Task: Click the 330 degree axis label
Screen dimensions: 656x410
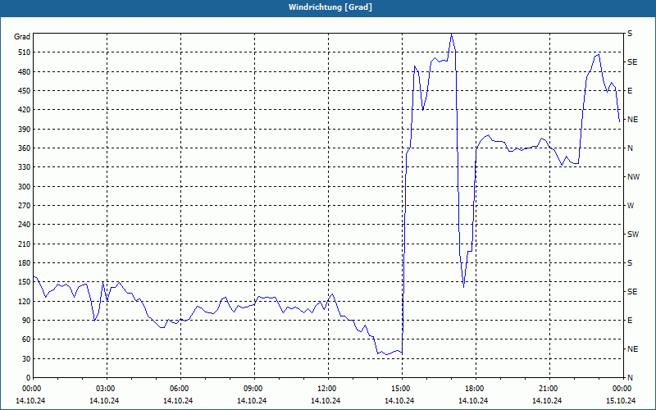Action: (25, 167)
